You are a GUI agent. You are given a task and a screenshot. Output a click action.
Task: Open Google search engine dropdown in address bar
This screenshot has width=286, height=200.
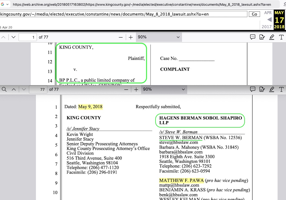(x=5, y=4)
